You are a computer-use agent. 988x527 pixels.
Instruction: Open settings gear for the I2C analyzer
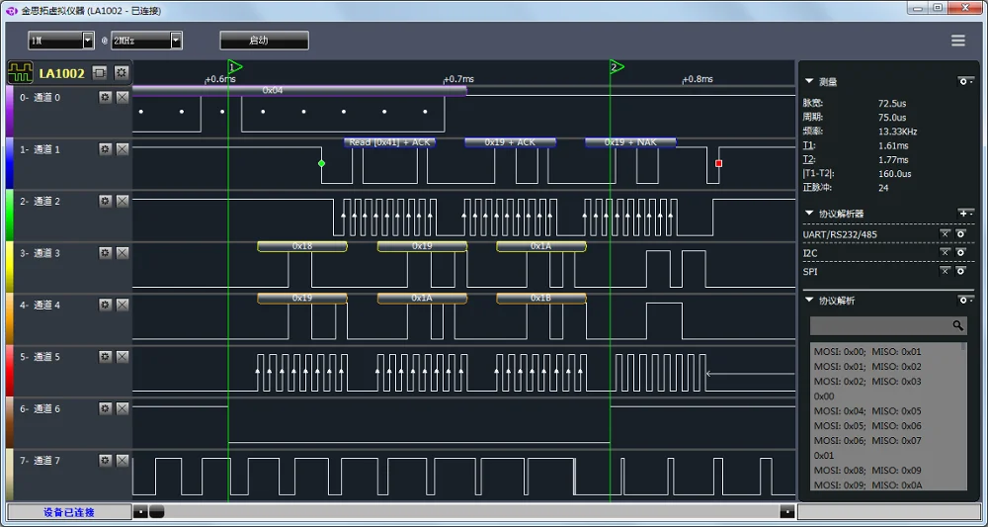click(x=961, y=253)
